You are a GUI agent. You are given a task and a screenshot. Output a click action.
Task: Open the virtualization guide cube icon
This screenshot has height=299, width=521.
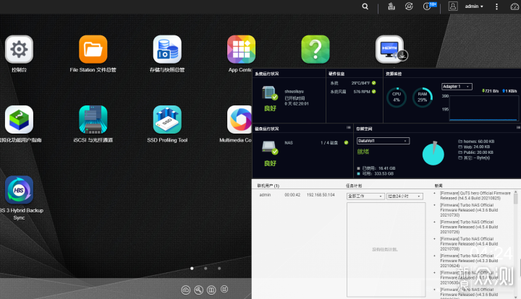point(19,120)
